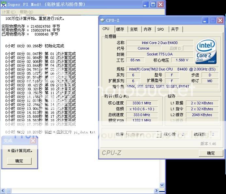Click 确定 button in CPU-Z window
The height and width of the screenshot is (194, 226).
(x=211, y=153)
